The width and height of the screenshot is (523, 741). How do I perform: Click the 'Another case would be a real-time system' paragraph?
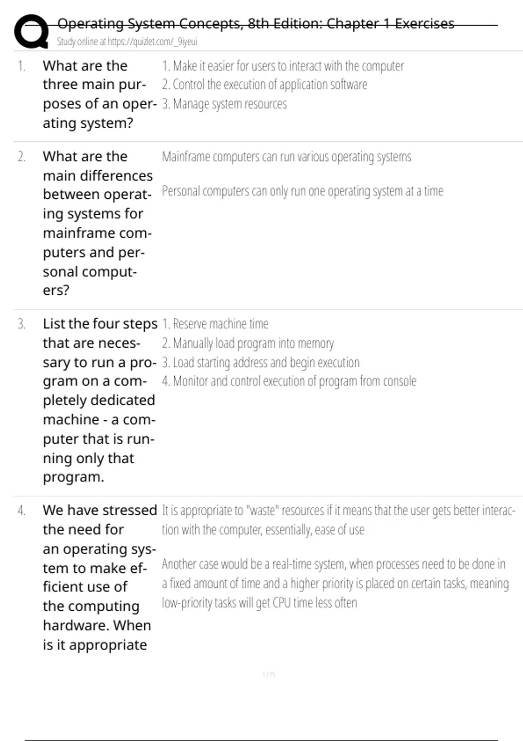tap(335, 583)
